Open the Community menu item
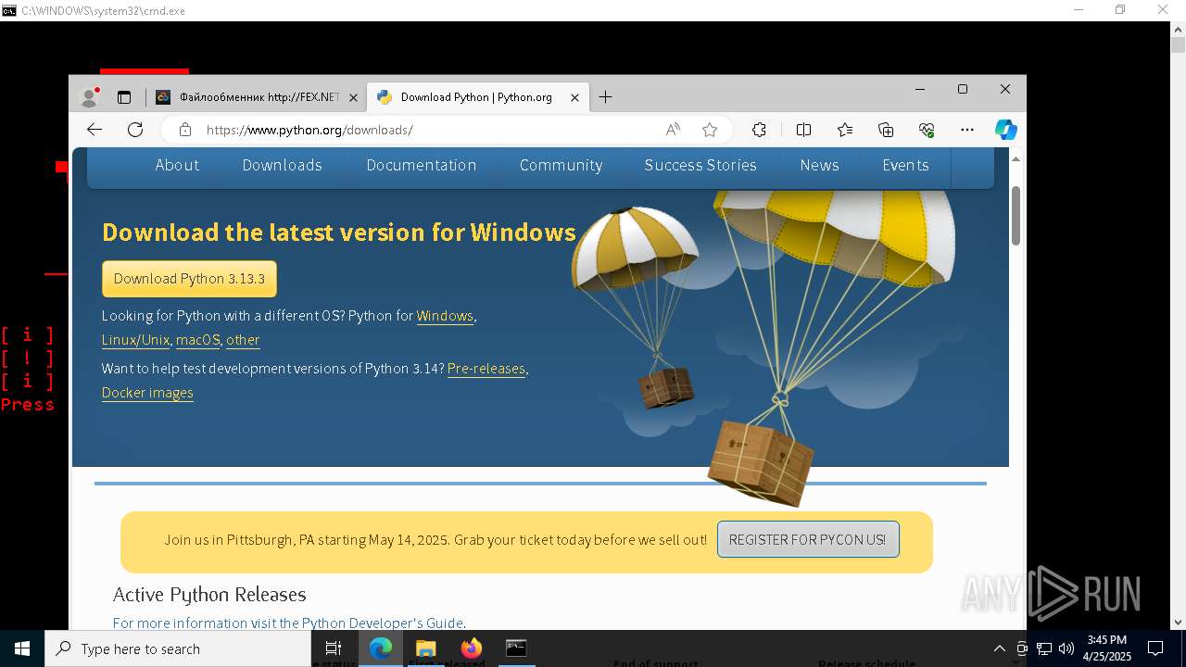 561,165
